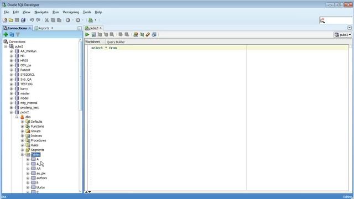354x199 pixels.
Task: Open the Edit menu
Action: point(16,12)
